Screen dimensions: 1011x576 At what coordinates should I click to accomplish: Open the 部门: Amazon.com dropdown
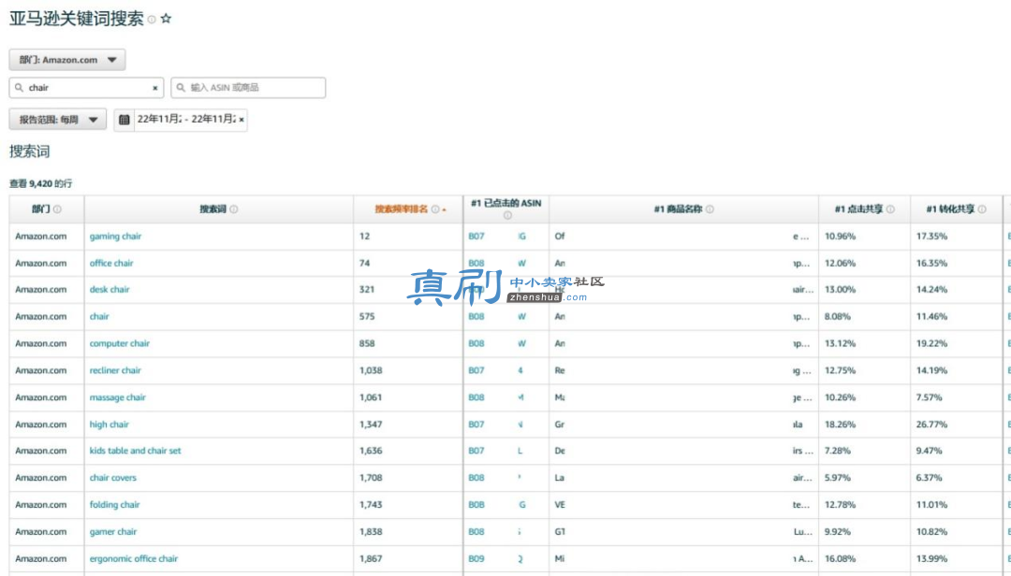tap(67, 60)
